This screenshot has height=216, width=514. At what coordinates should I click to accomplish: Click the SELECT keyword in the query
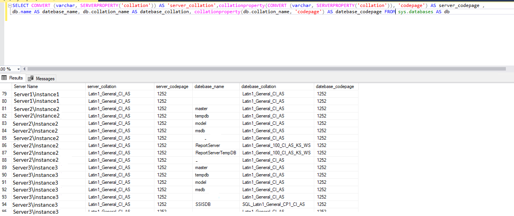(x=21, y=6)
